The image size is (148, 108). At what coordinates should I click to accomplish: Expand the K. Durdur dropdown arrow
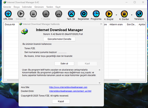point(132,15)
